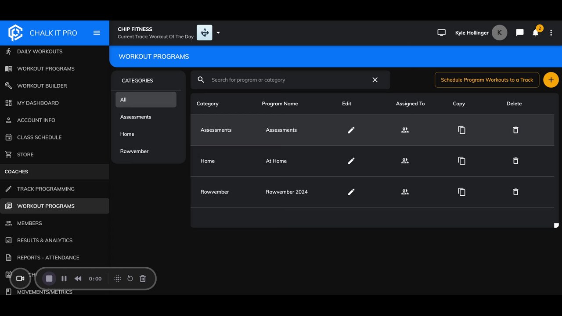This screenshot has width=562, height=316.
Task: Delete the Assessments program
Action: (515, 130)
